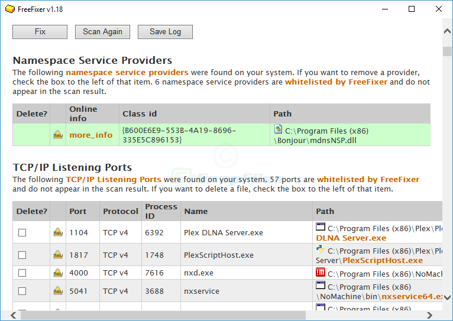Image resolution: width=453 pixels, height=321 pixels.
Task: Click the Python icon for PlexScriptHost.exe
Action: point(321,249)
